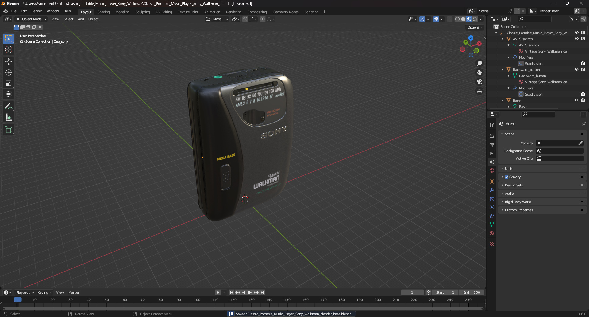Image resolution: width=589 pixels, height=317 pixels.
Task: Open Playback dropdown in timeline
Action: (x=25, y=292)
